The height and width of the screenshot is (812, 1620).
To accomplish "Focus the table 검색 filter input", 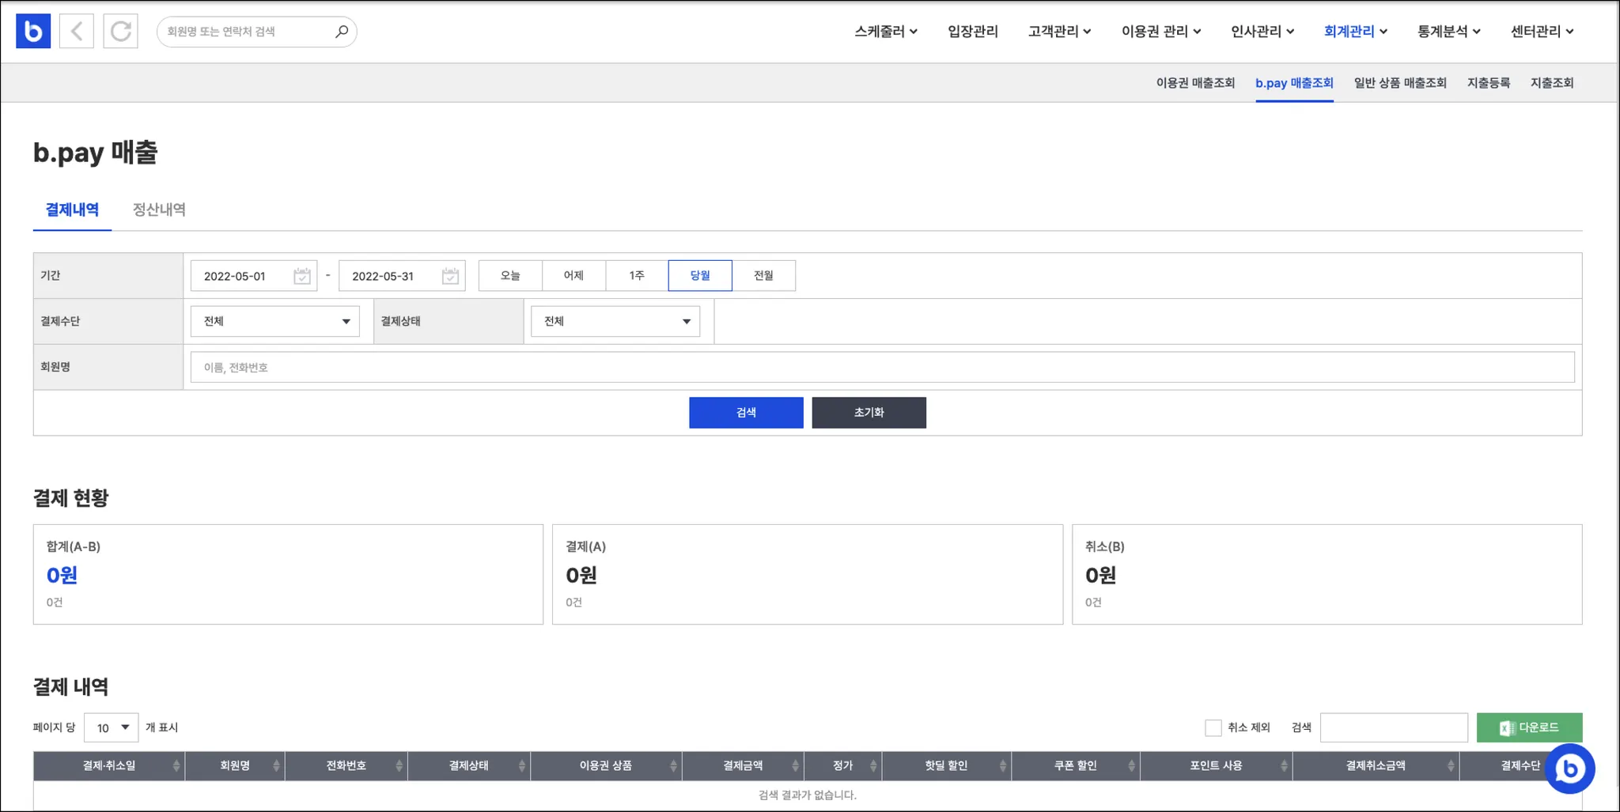I will pos(1394,727).
